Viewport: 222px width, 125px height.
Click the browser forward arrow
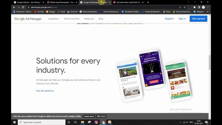(18, 7)
